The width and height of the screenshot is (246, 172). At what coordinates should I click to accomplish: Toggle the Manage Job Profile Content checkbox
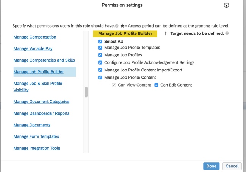coord(100,77)
